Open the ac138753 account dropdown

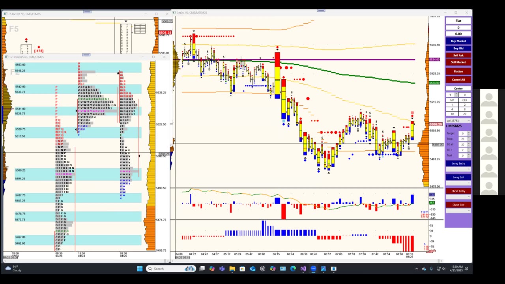(458, 121)
